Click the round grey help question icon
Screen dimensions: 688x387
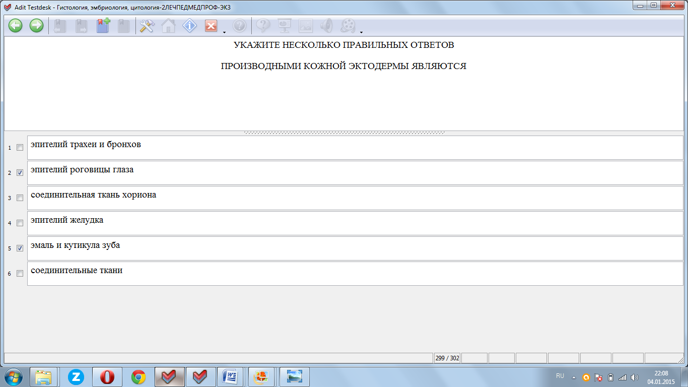tap(240, 26)
